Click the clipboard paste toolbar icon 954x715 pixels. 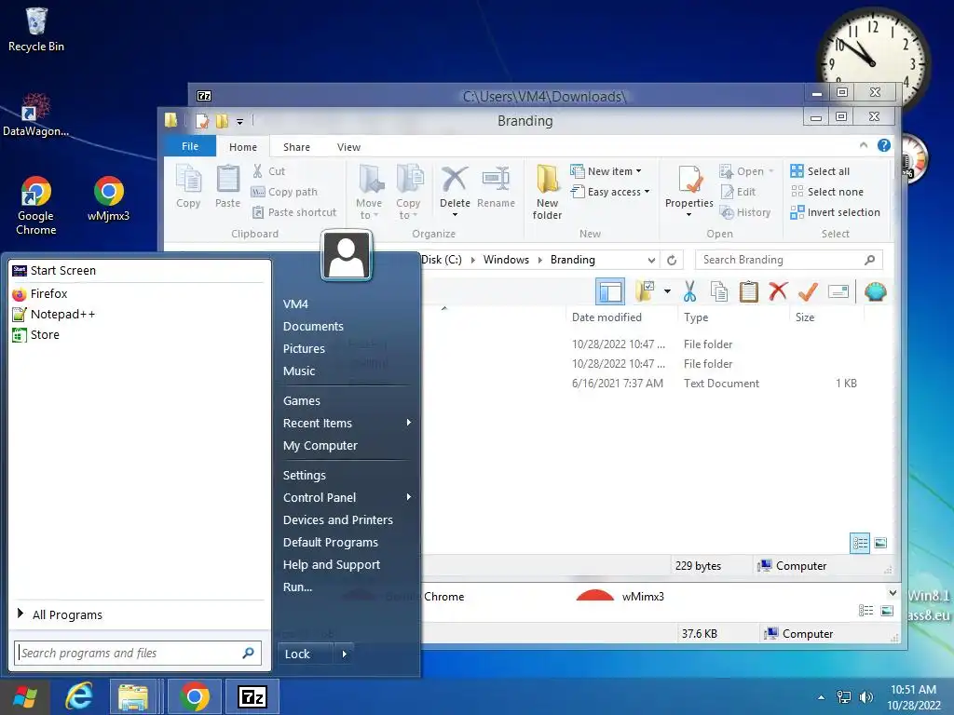click(x=748, y=291)
